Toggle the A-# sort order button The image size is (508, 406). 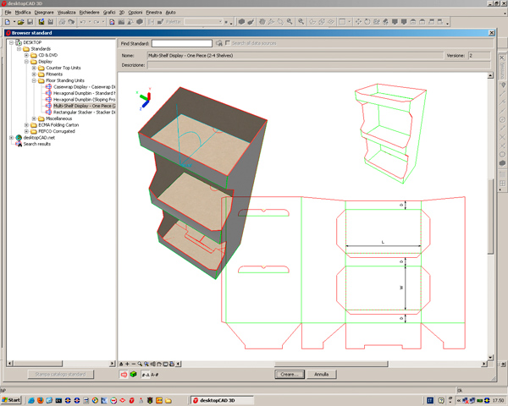click(x=155, y=375)
